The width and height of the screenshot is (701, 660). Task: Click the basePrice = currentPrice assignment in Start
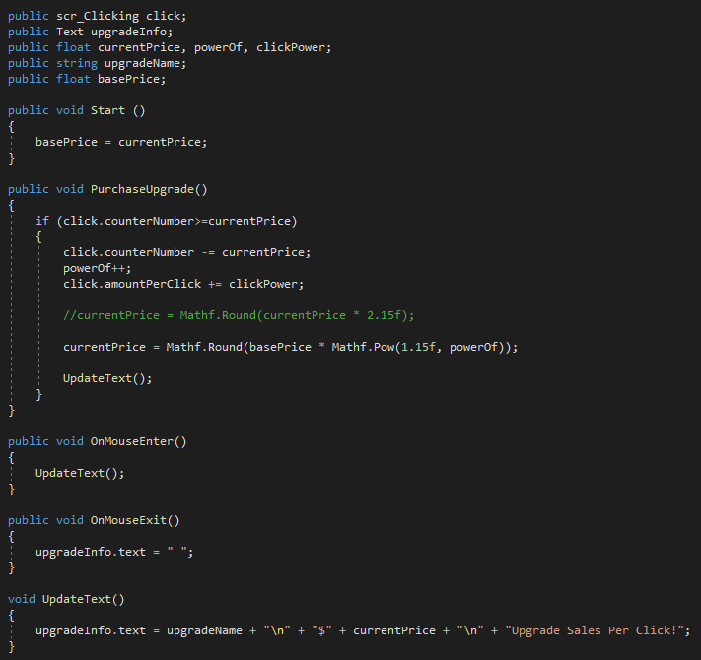tap(121, 142)
